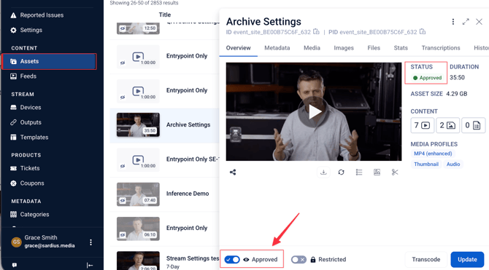Switch to the Images tab
This screenshot has width=489, height=270.
[344, 48]
